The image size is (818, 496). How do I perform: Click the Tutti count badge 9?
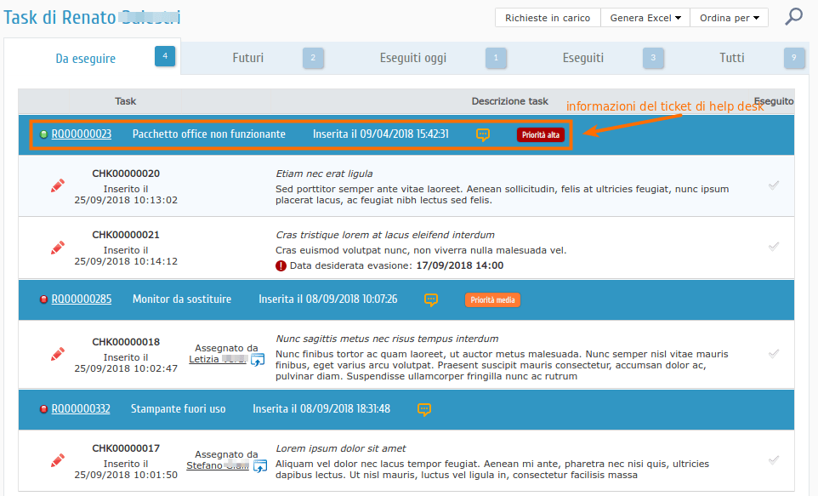click(x=794, y=58)
